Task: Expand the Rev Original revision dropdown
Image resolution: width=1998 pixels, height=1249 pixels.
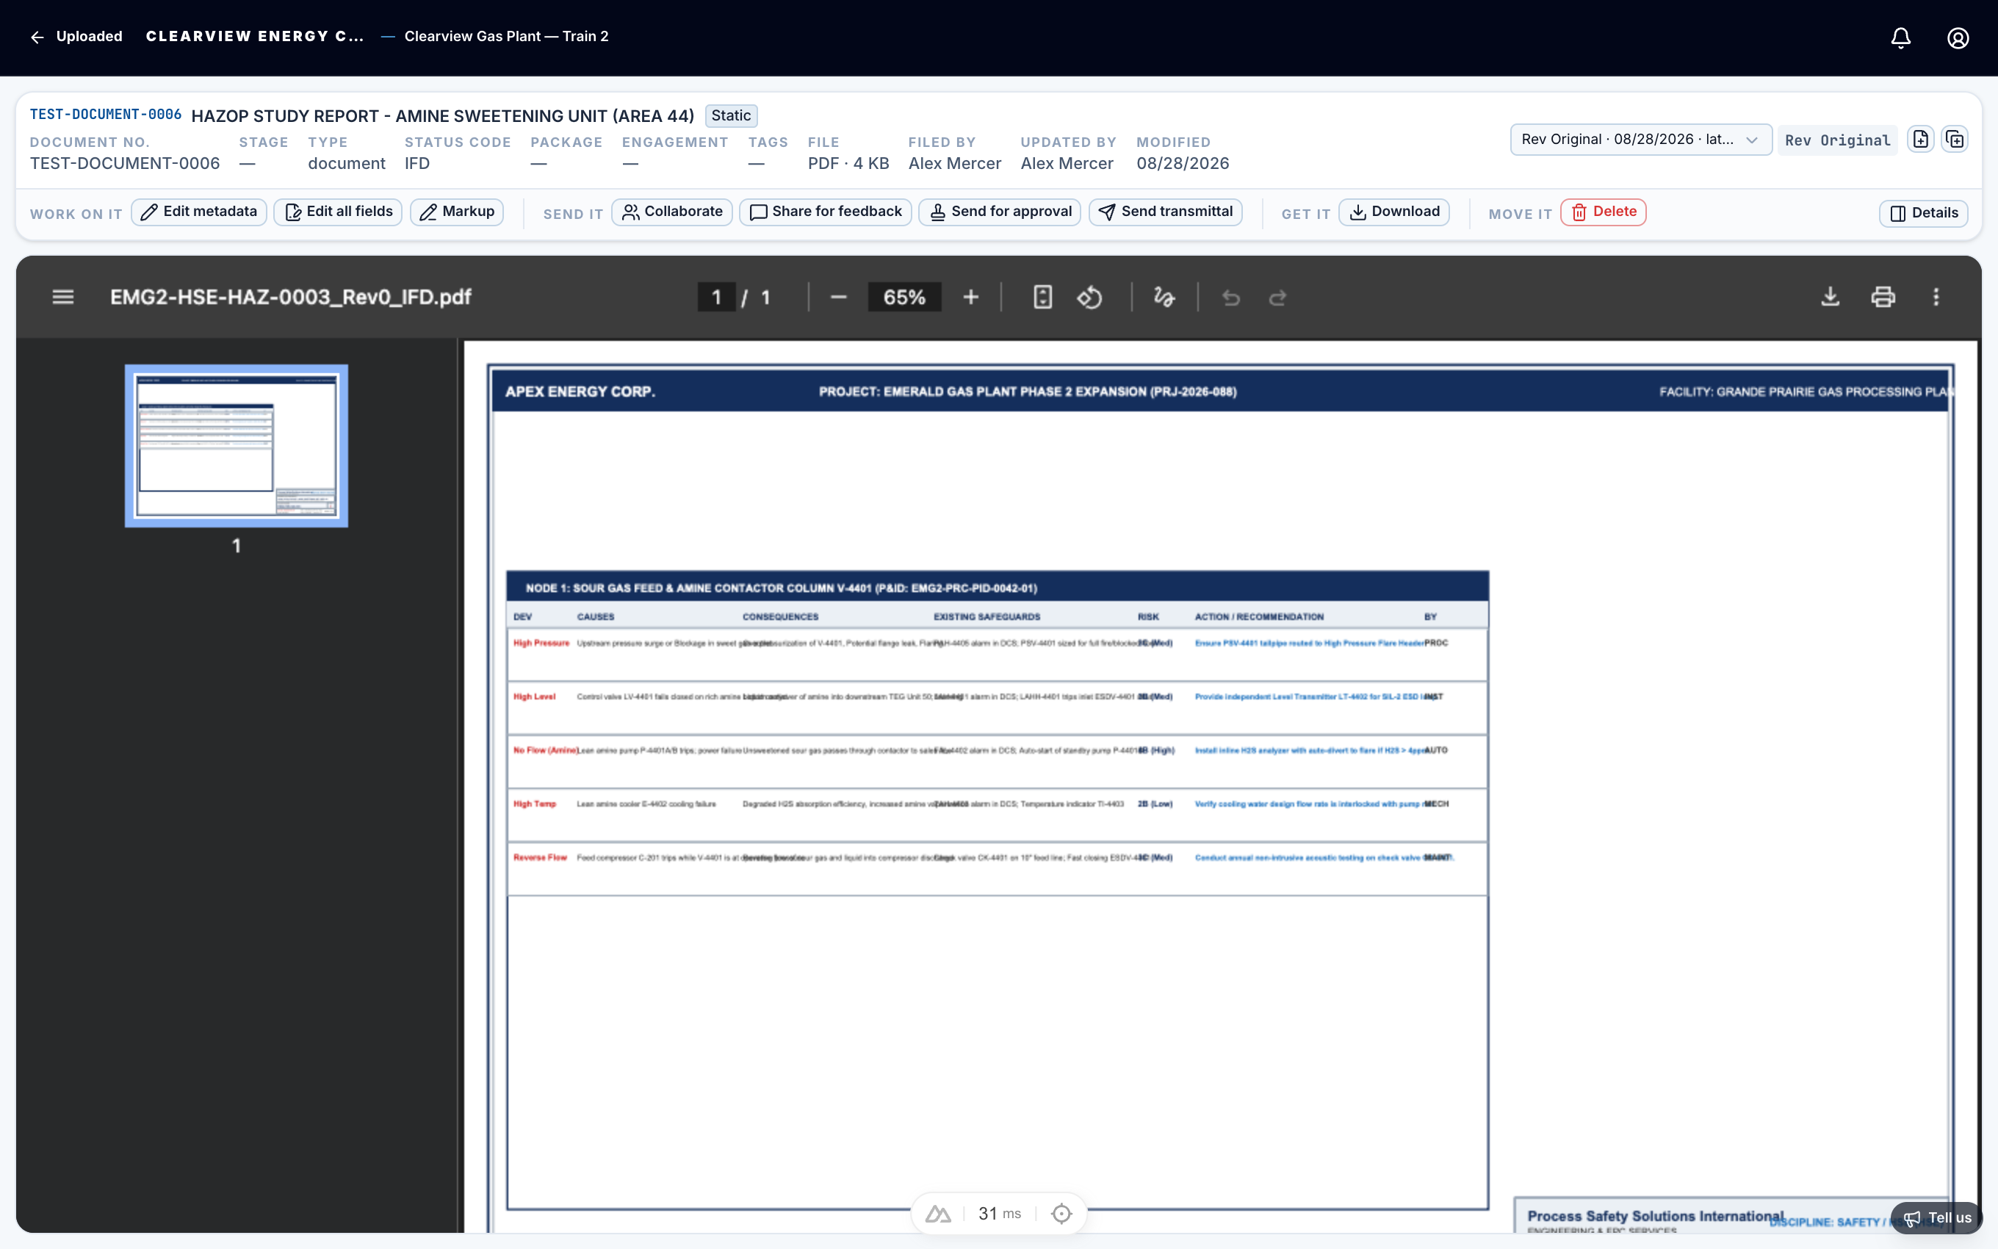Action: tap(1640, 140)
